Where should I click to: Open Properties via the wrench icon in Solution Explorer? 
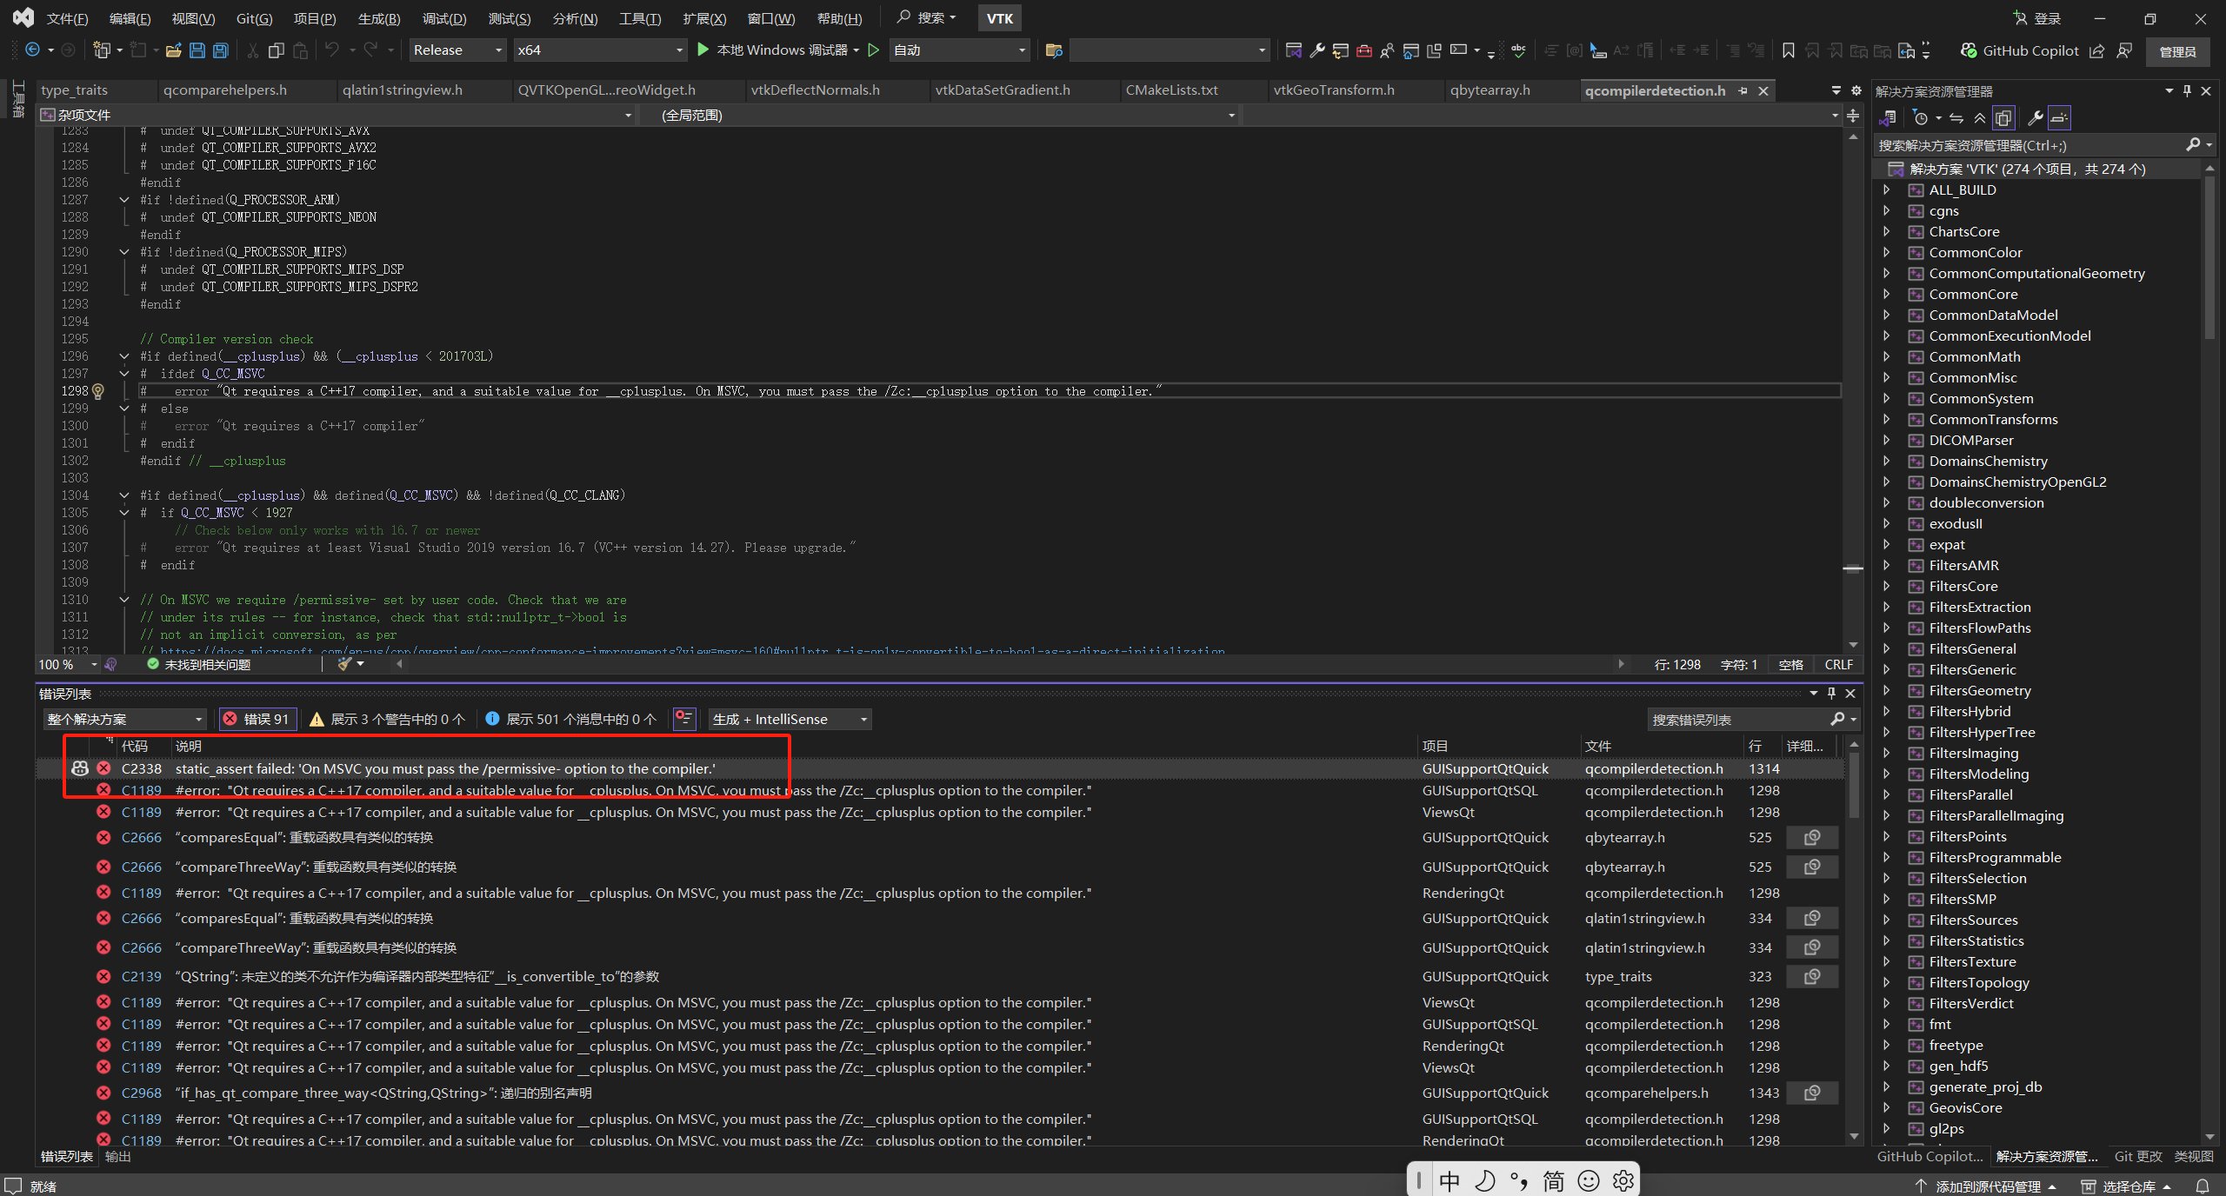[2035, 117]
